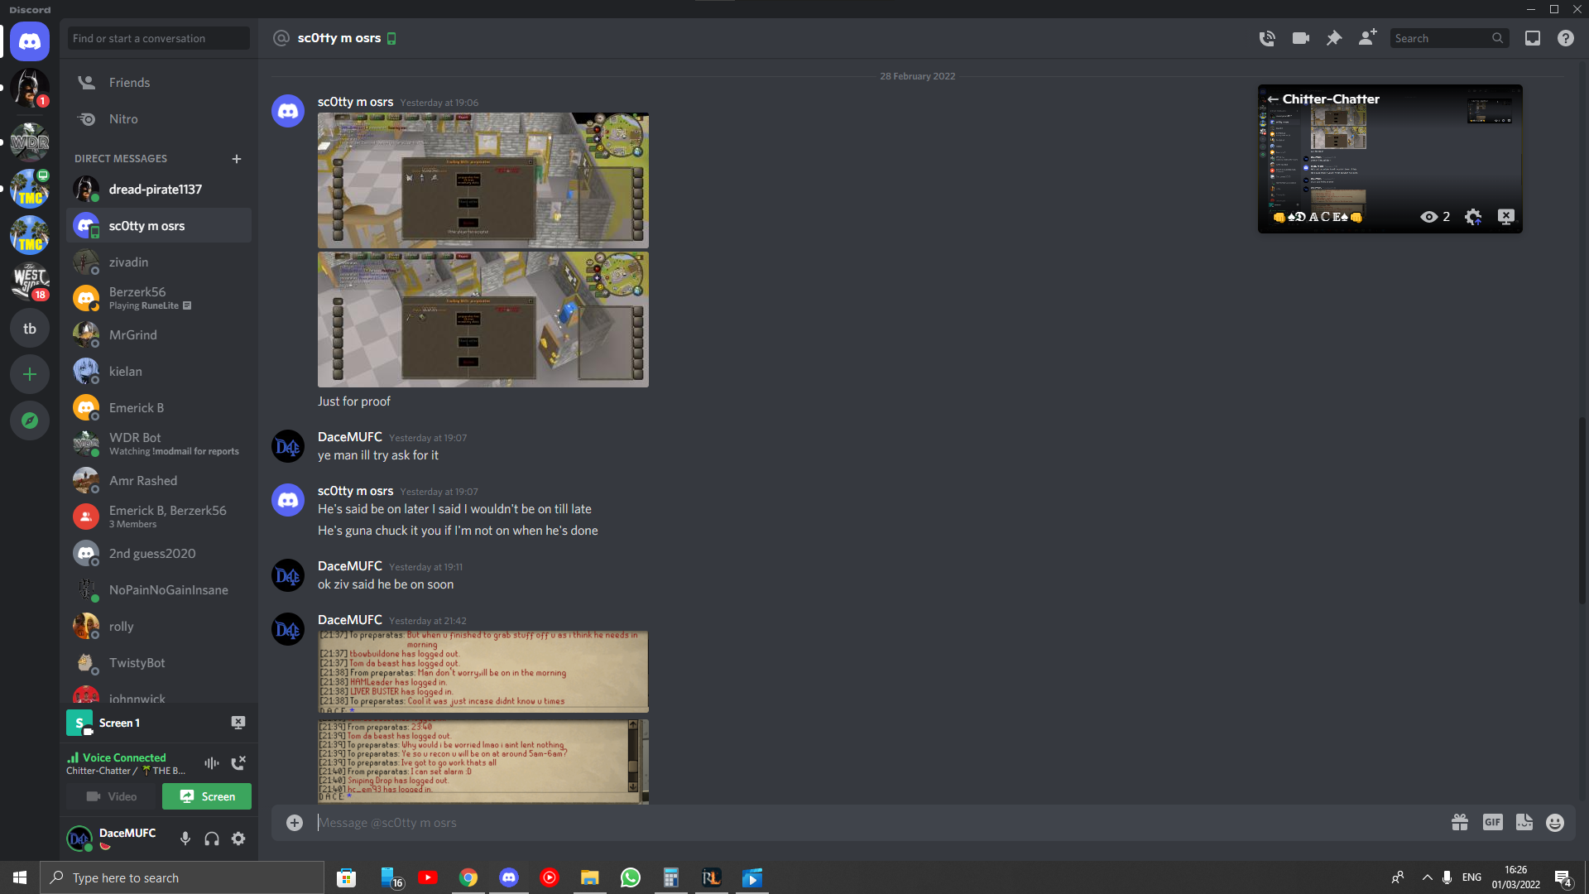1589x894 pixels.
Task: Click Video button in voice controls
Action: click(x=110, y=795)
